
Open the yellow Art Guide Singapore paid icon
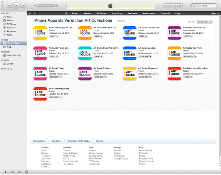130,73
